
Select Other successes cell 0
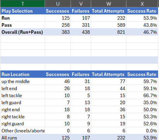(x=58, y=131)
